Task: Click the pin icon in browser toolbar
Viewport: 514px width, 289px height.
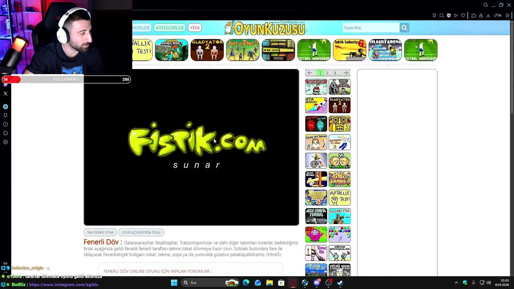Action: (434, 15)
